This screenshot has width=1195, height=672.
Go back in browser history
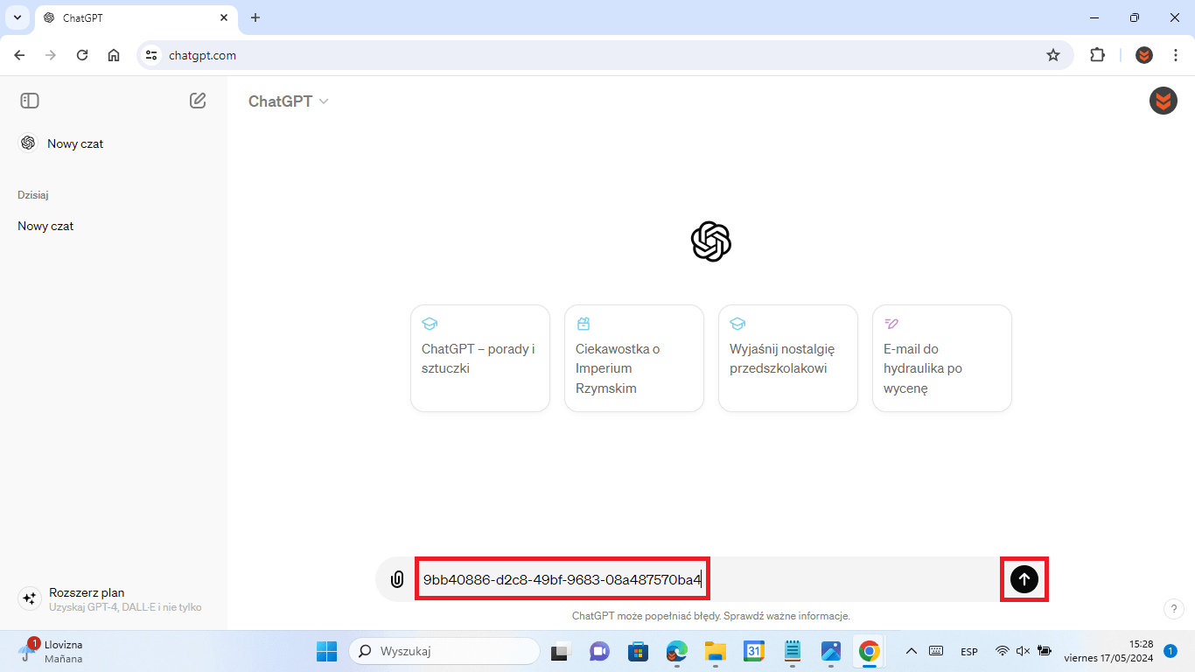(19, 55)
